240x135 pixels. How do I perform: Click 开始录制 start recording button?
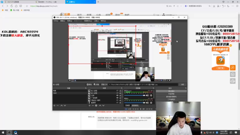coord(171,94)
